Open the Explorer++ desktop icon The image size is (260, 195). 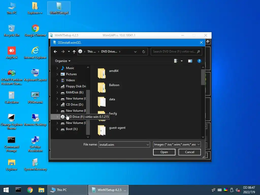coord(35,8)
